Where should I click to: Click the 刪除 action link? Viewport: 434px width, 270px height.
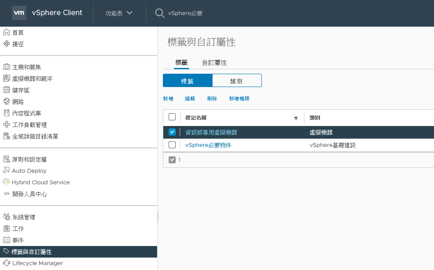[212, 99]
